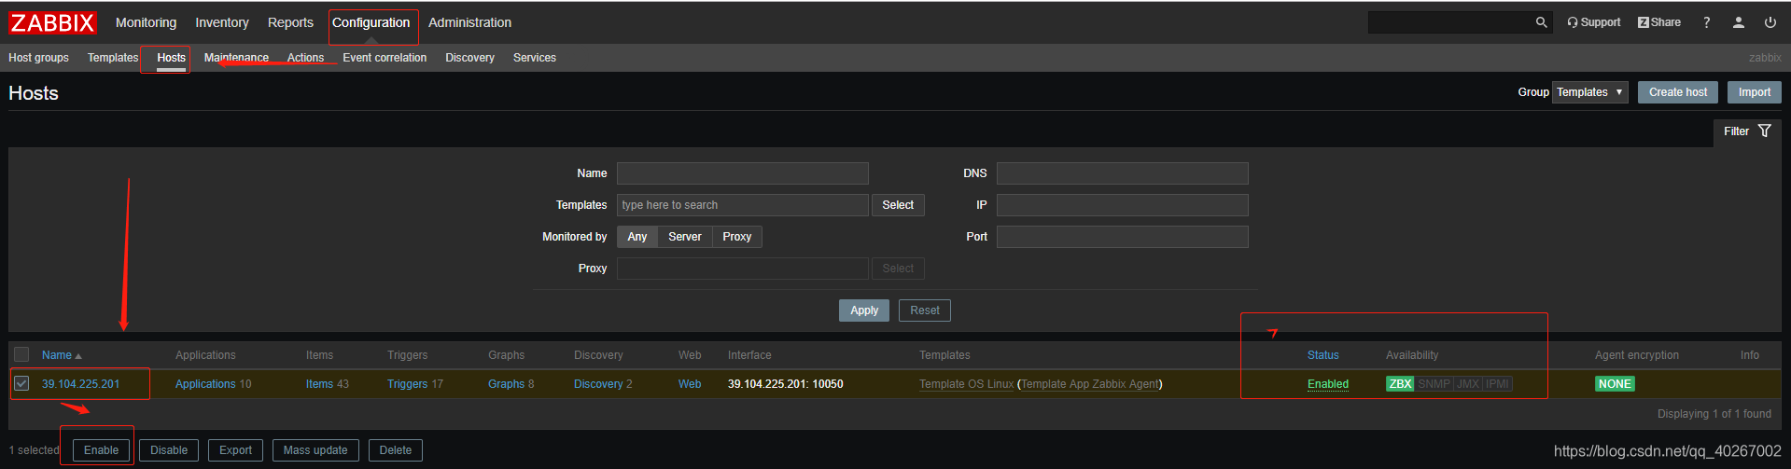
Task: Go to Services submenu
Action: (535, 58)
